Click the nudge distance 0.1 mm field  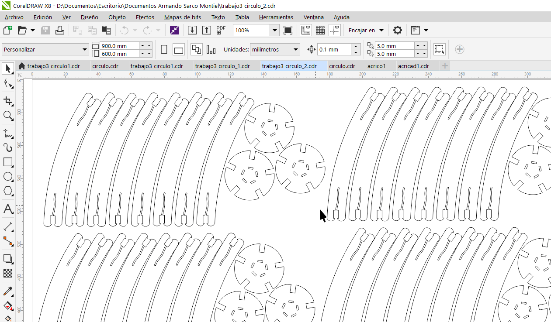point(334,49)
